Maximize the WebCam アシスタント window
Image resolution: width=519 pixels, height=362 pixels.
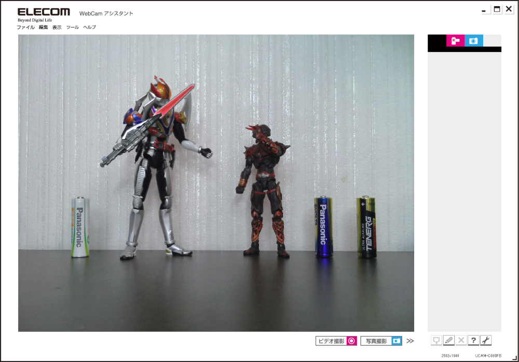497,9
